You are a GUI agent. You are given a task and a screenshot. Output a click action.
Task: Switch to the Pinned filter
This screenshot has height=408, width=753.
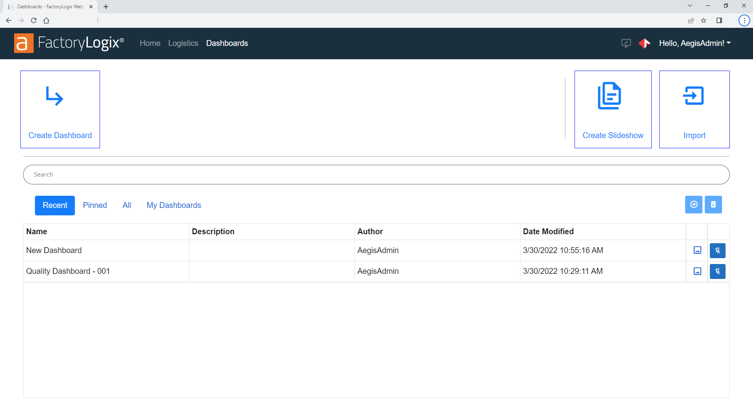95,205
